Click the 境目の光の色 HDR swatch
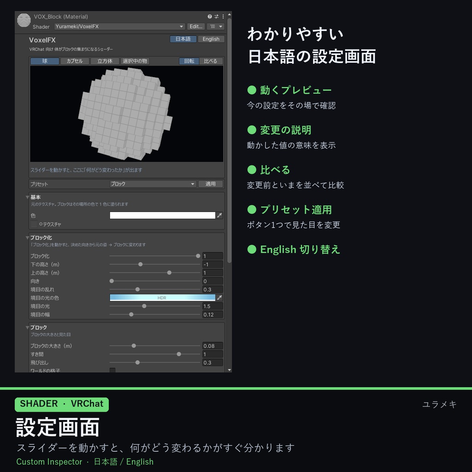This screenshot has height=472, width=472. (163, 298)
